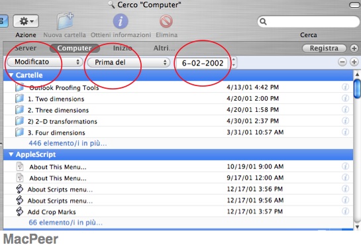
Task: Click the 12/17/01 3:57 PM date cell
Action: coord(254,211)
